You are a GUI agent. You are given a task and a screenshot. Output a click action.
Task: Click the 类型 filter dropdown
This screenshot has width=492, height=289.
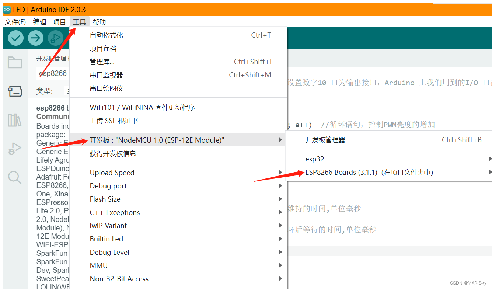click(67, 91)
